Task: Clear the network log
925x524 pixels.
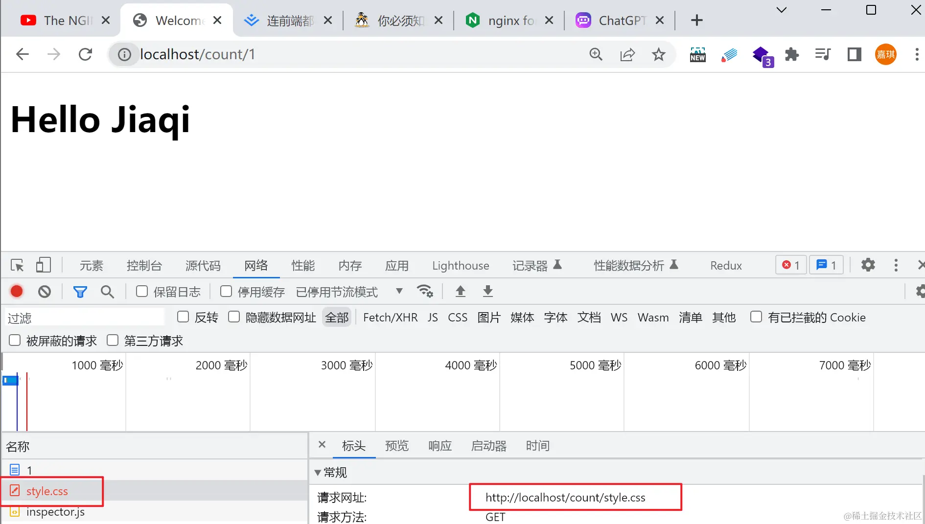Action: [45, 292]
